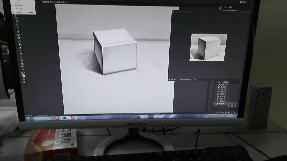The image size is (287, 161).
Task: Click the Photoshop Ps taskbar icon
Action: click(64, 118)
